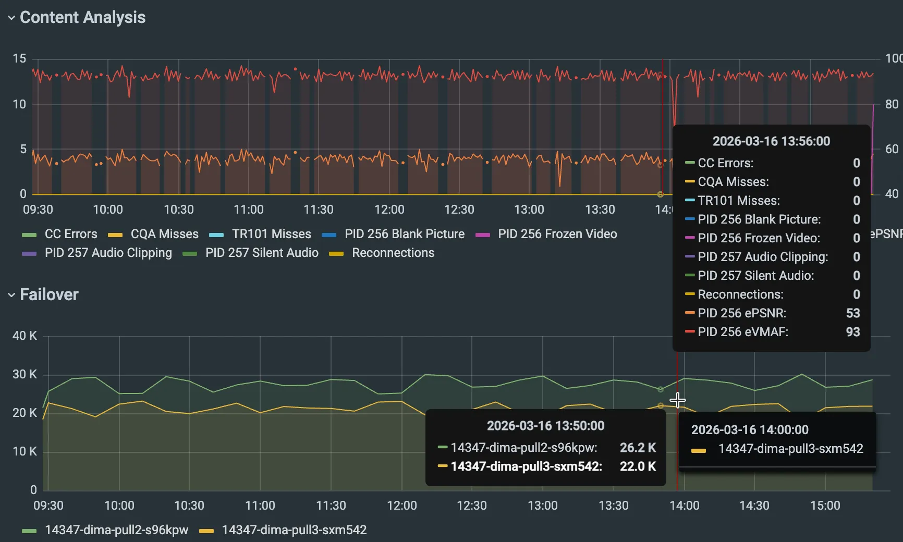Toggle PID 257 Silent Audio legend series
Screen dimensions: 903x542
coord(262,253)
